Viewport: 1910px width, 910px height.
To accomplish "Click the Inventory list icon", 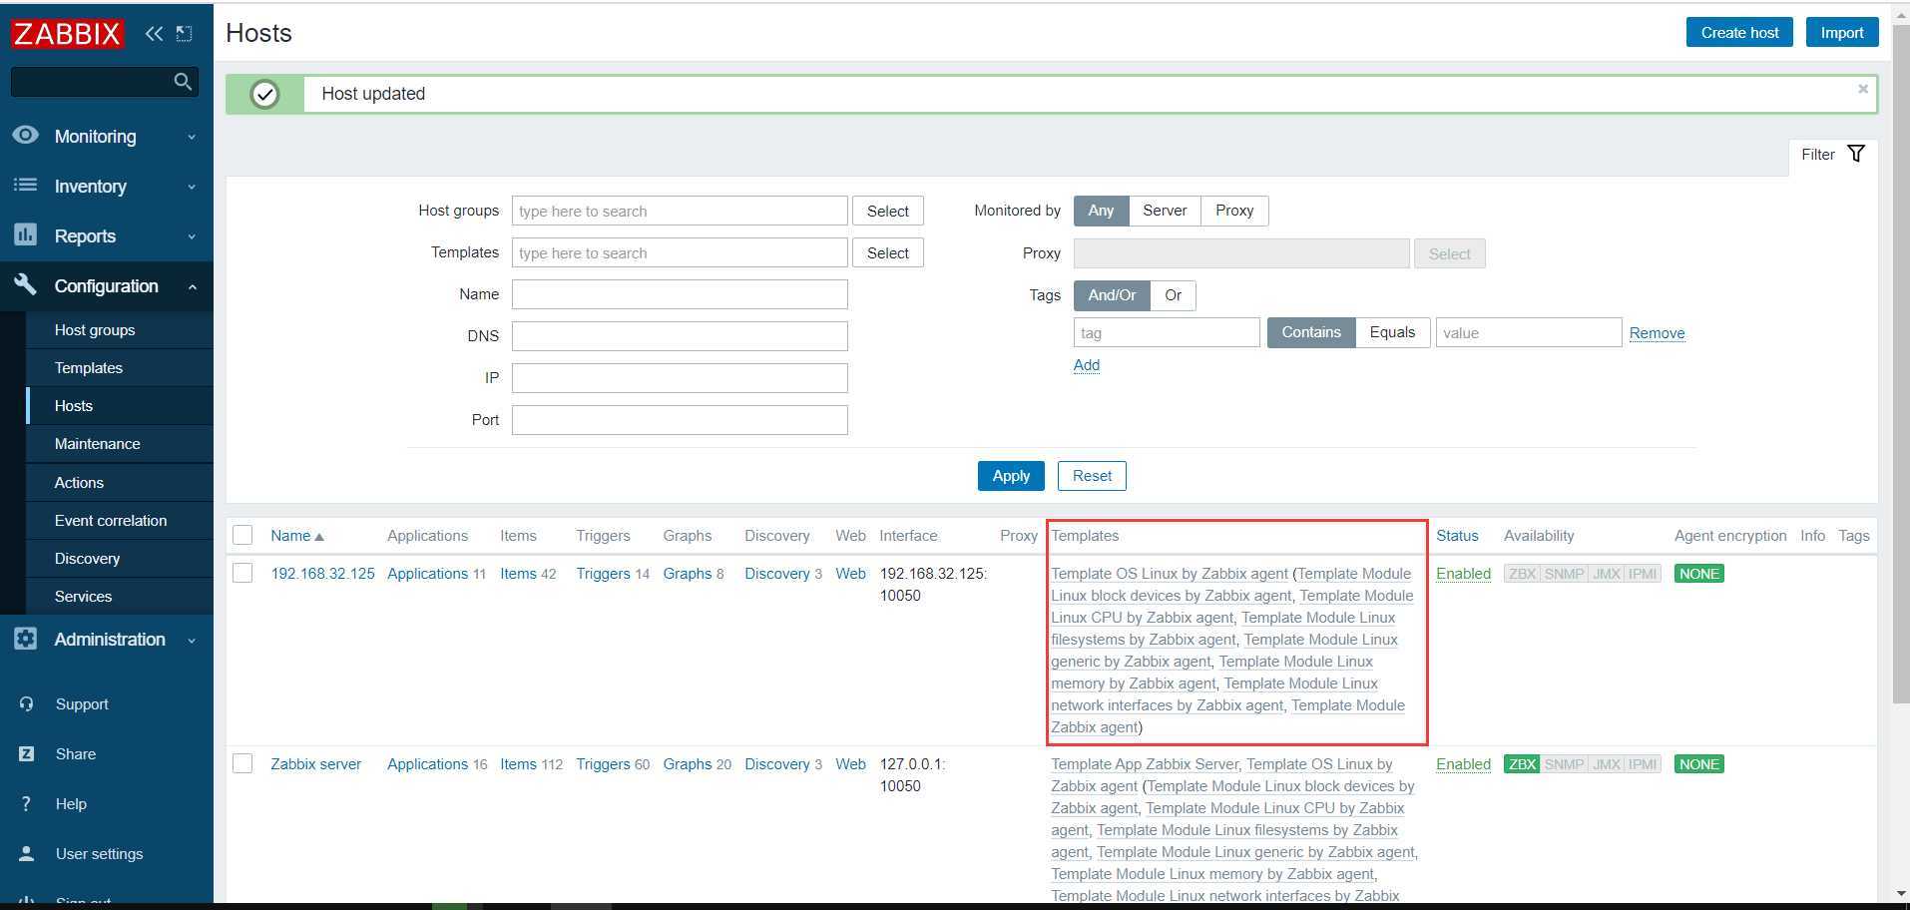I will [x=26, y=185].
